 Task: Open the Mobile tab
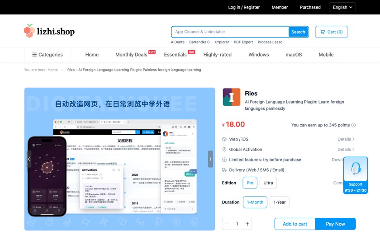click(326, 55)
